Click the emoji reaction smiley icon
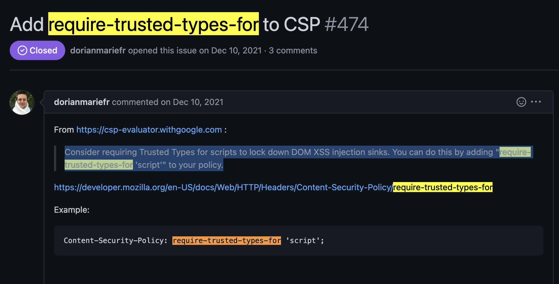The image size is (559, 284). [521, 102]
